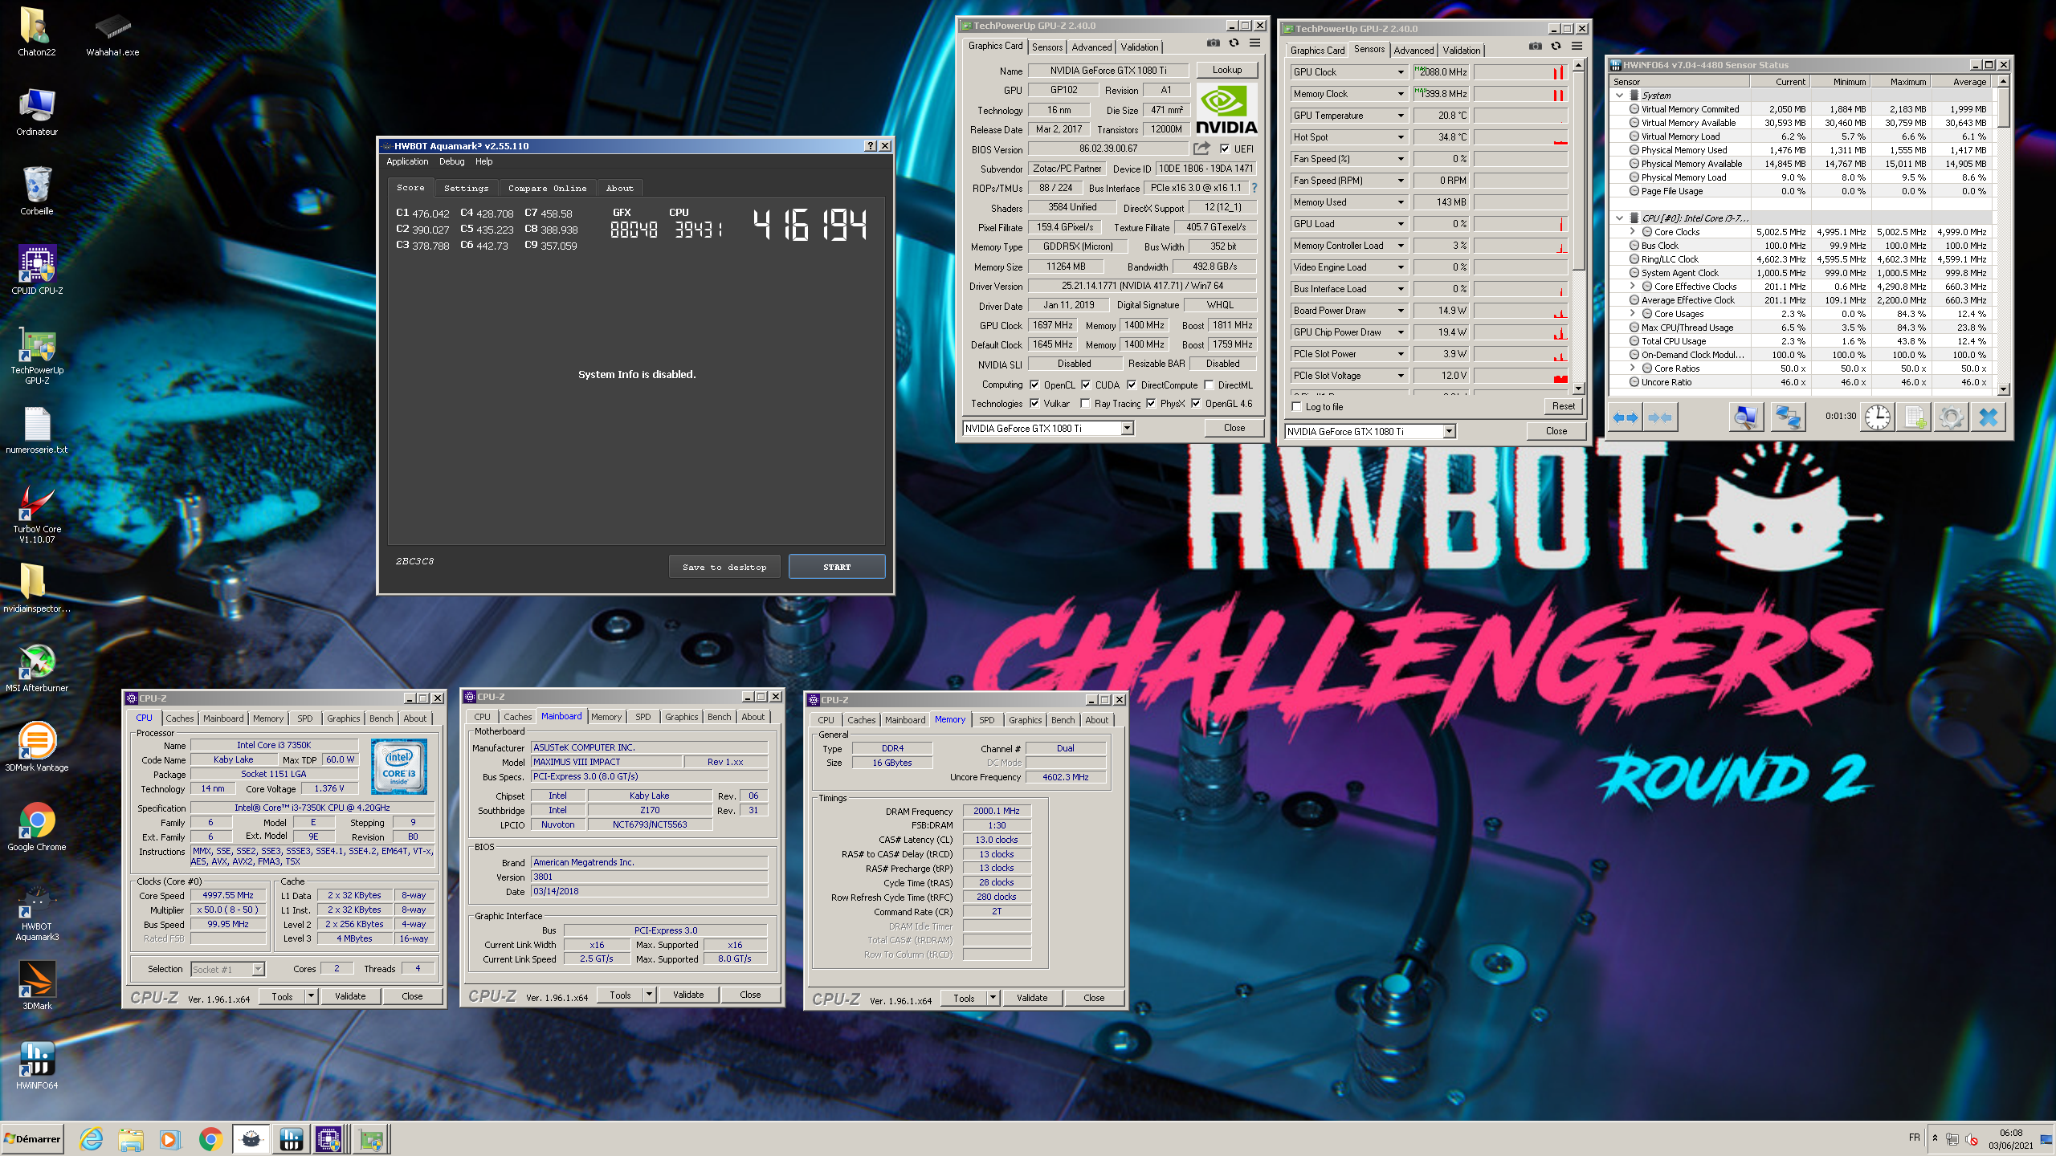Image resolution: width=2056 pixels, height=1156 pixels.
Task: Toggle the CUDA checkbox
Action: [x=1086, y=385]
